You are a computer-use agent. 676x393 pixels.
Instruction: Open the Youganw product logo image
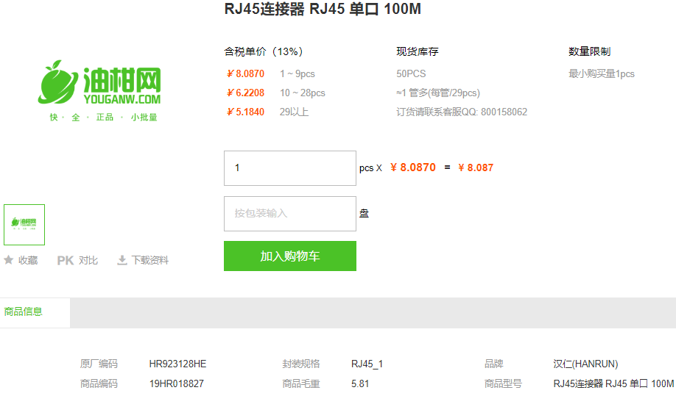point(99,91)
